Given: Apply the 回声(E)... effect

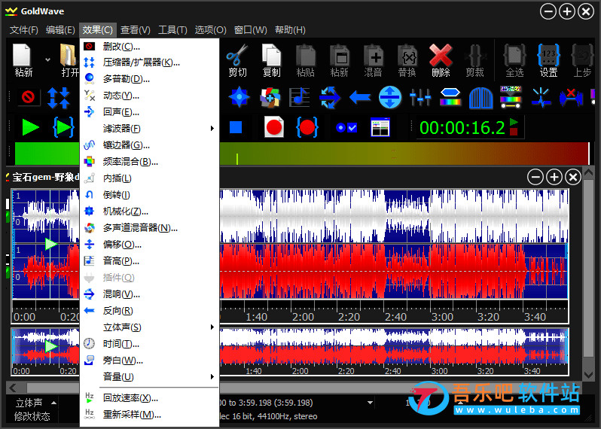Looking at the screenshot, I should tap(149, 112).
